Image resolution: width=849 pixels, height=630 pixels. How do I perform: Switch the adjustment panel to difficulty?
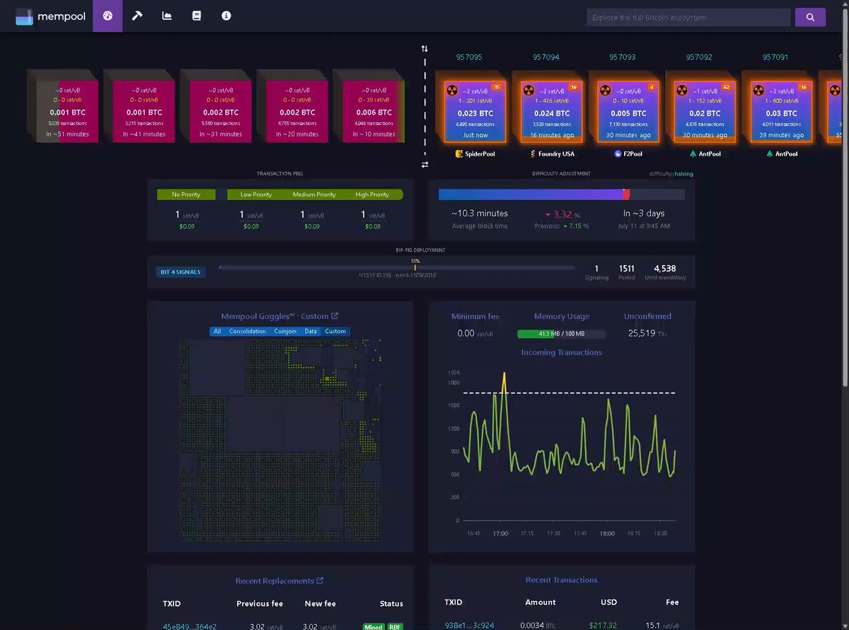click(x=661, y=174)
